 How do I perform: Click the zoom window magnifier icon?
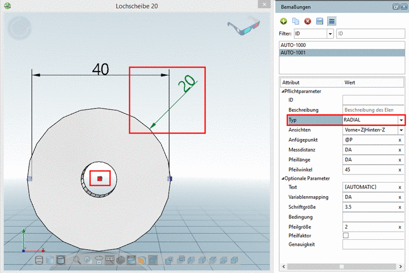click(88, 260)
